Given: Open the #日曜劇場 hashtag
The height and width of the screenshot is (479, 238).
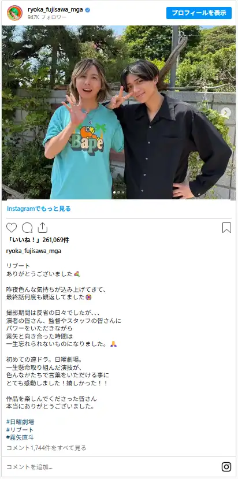Looking at the screenshot, I should 20,422.
